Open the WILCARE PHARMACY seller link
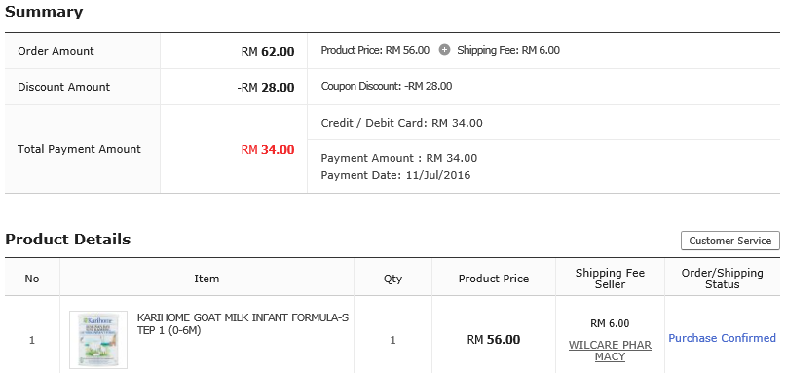 click(x=610, y=351)
